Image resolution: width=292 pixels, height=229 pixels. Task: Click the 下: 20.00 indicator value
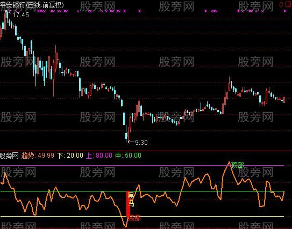point(70,156)
